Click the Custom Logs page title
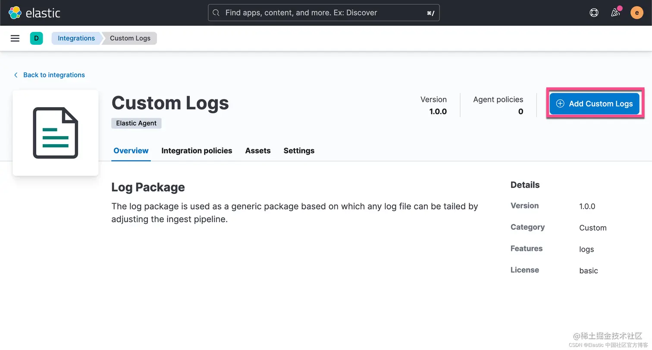The image size is (652, 350). coord(170,103)
